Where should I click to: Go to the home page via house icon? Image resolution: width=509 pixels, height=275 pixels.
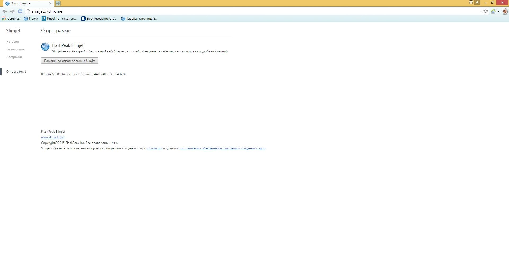tap(493, 11)
